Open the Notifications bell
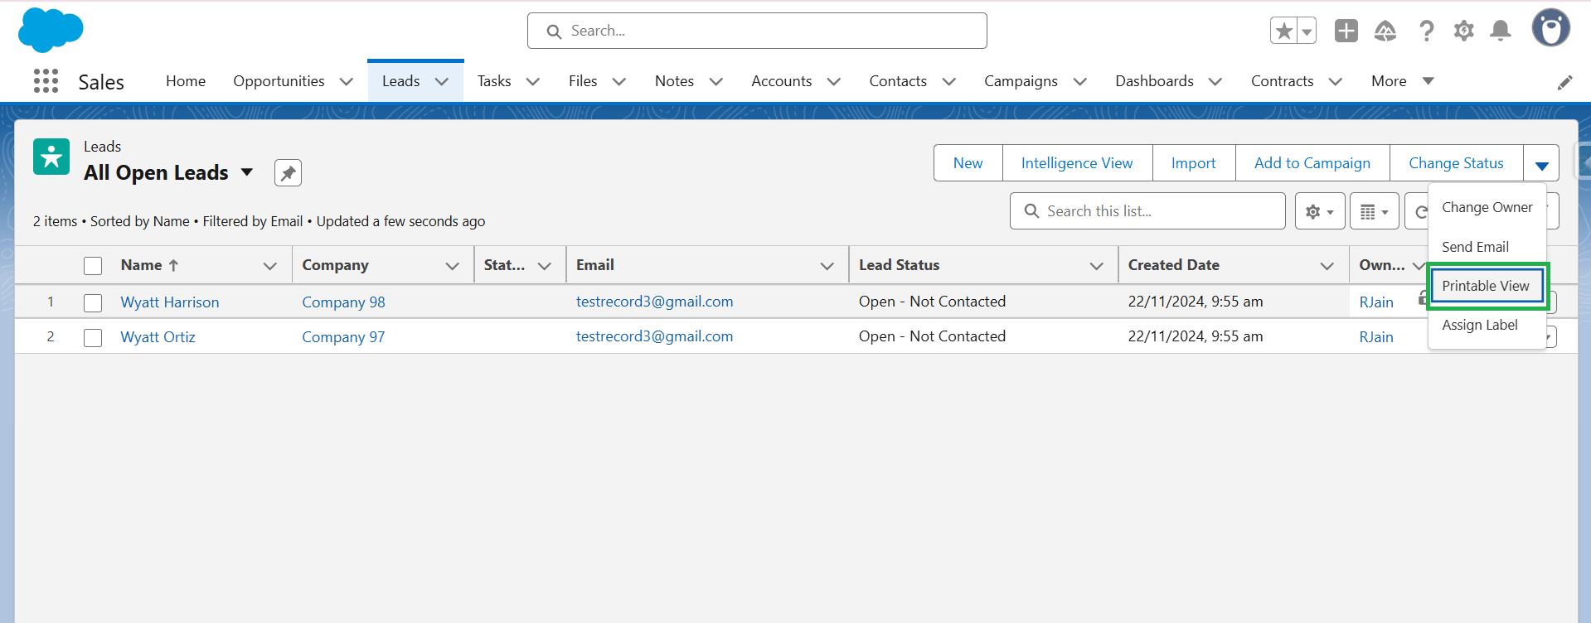 [1500, 31]
